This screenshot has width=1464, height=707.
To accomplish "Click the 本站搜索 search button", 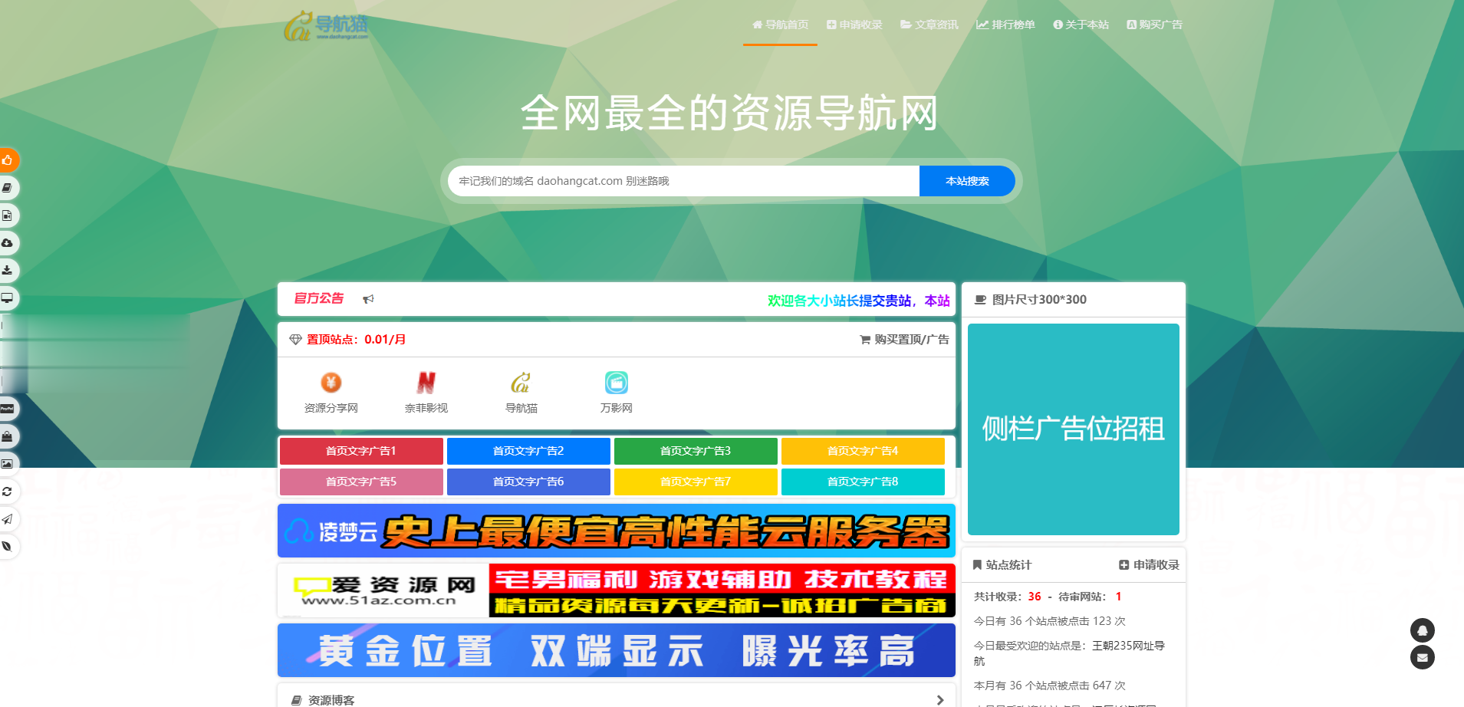I will (966, 181).
